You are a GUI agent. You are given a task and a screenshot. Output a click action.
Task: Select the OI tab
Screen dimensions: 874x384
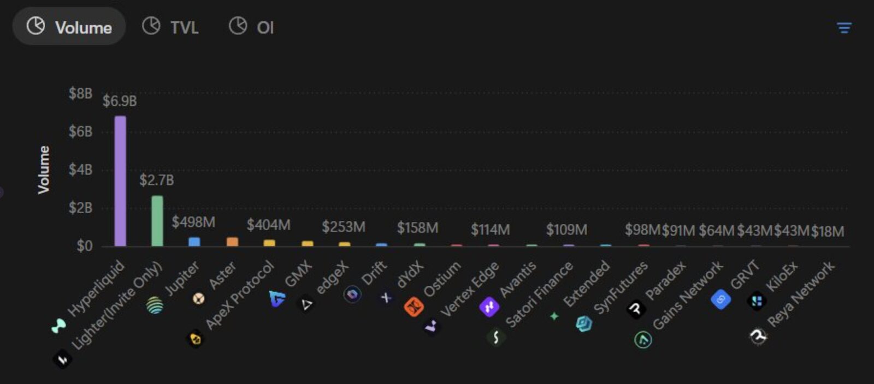tap(251, 27)
